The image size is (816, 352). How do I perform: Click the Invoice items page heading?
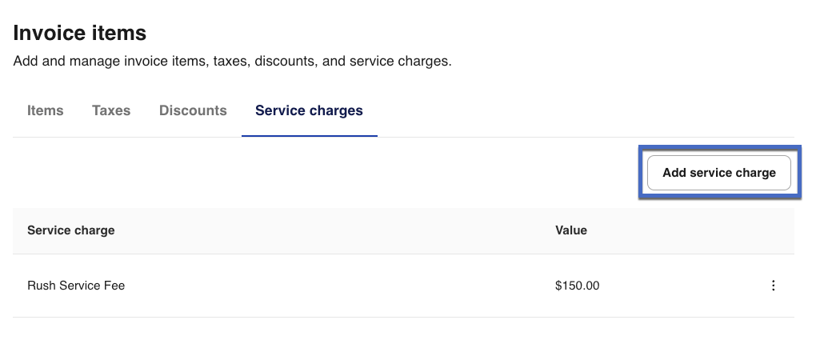click(80, 33)
